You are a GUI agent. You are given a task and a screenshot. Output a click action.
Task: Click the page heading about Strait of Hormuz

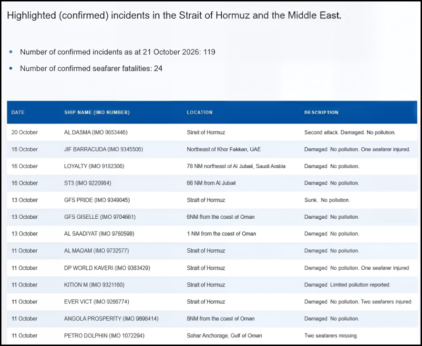click(174, 15)
